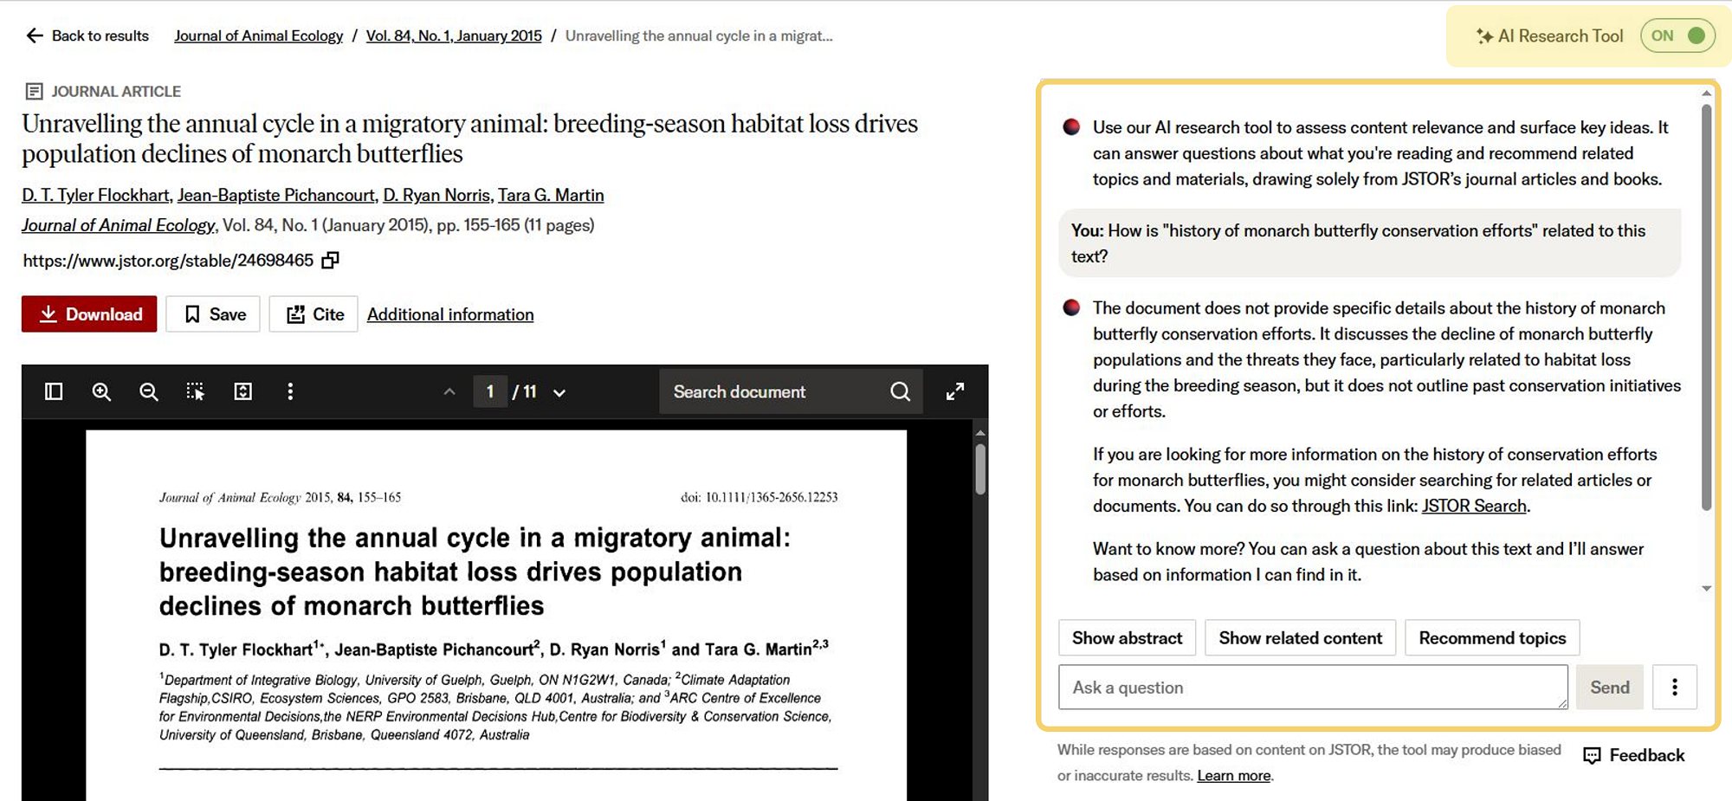The image size is (1732, 801).
Task: Click Show abstract button
Action: click(1127, 637)
